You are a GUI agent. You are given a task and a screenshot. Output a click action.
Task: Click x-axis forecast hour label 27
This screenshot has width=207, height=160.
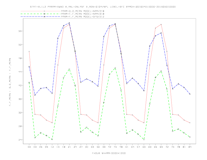pos(81,147)
